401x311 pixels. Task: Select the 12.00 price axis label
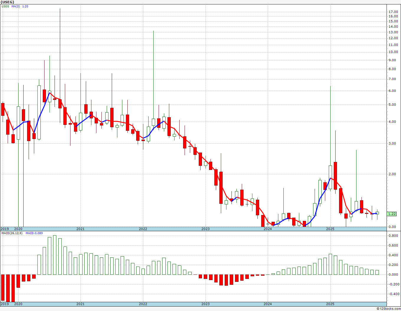click(x=393, y=38)
